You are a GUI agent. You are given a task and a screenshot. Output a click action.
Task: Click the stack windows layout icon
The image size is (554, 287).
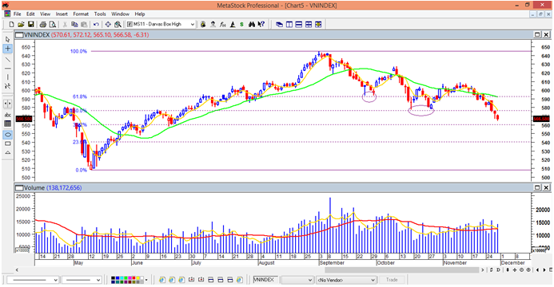[x=298, y=24]
